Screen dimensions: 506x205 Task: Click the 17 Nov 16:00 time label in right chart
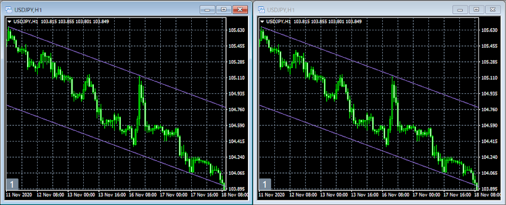coord(457,195)
